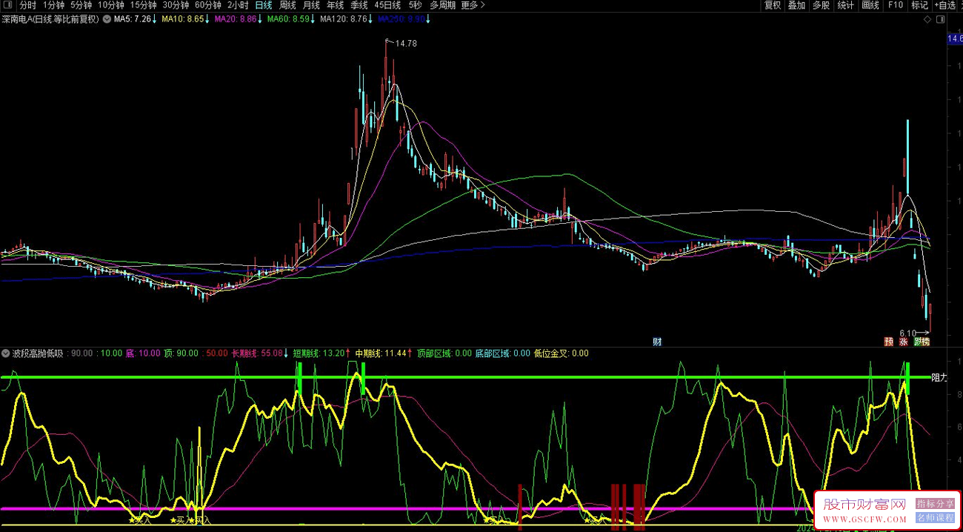Open the 多股 multi-stock view
963x532 pixels.
pos(821,5)
